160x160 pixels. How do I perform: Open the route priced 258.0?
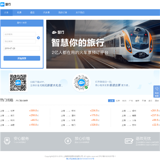tap(20, 116)
